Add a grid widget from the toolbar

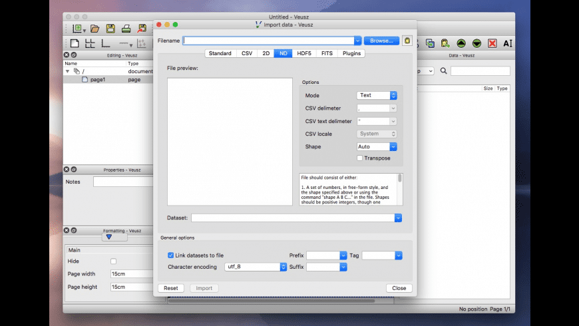(90, 43)
